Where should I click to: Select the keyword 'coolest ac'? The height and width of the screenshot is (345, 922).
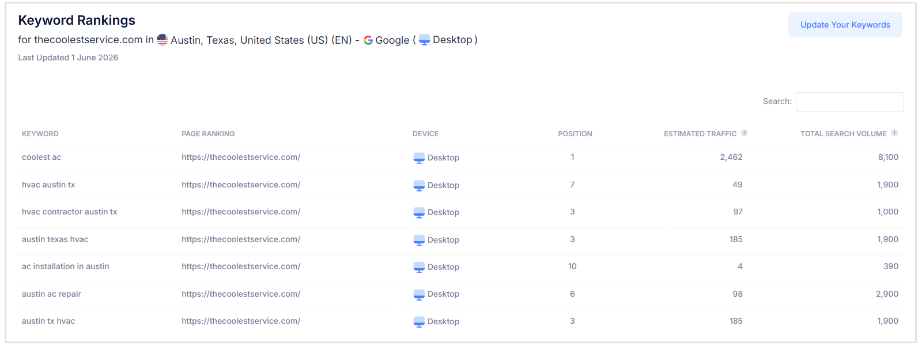pos(41,157)
